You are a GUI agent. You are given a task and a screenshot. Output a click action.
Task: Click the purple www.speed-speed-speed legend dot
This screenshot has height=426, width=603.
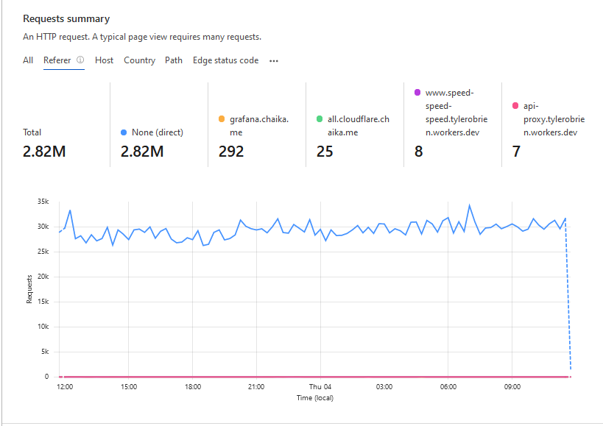pyautogui.click(x=417, y=93)
